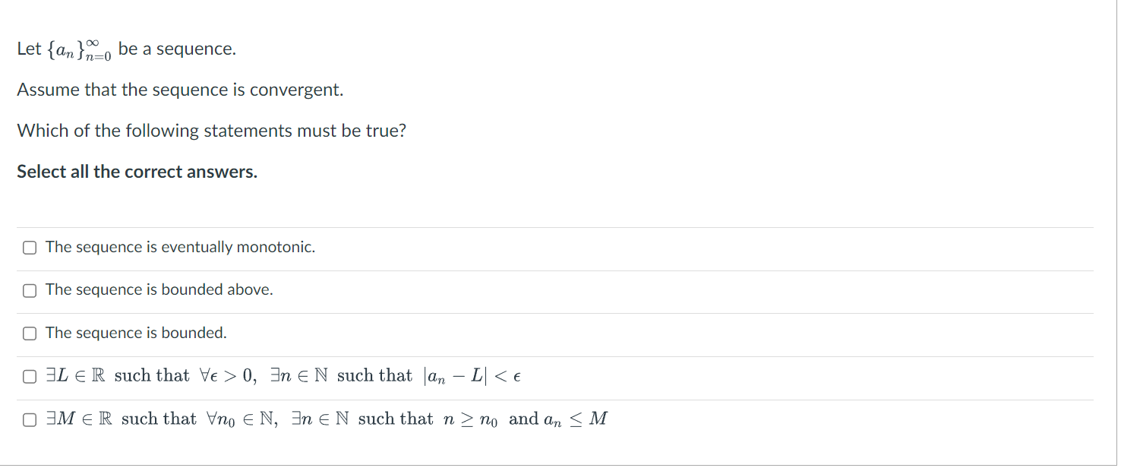This screenshot has height=468, width=1121.
Task: Click the bold 'Select all the correct answers.' instruction
Action: (137, 172)
